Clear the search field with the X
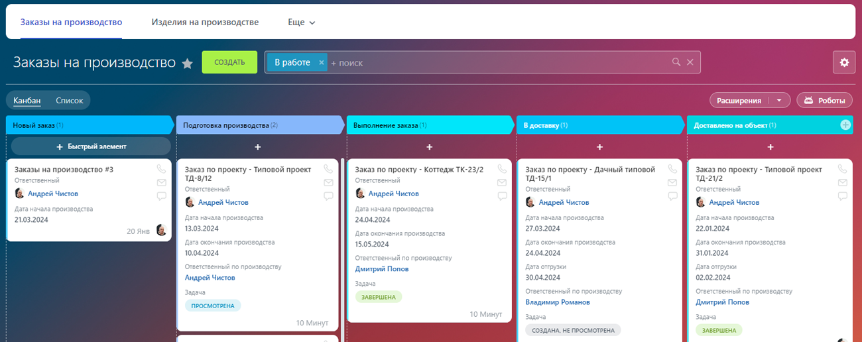Image resolution: width=862 pixels, height=342 pixels. (x=690, y=62)
